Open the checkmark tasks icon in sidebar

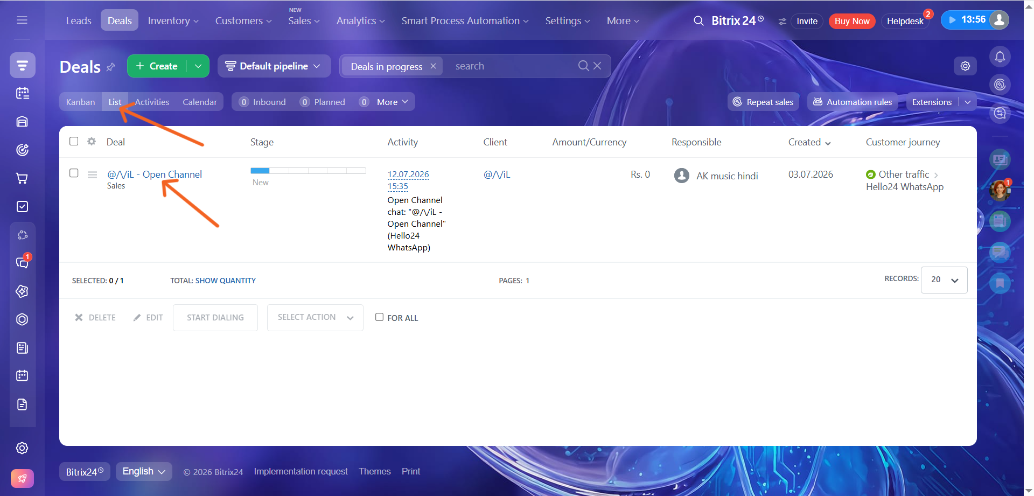pyautogui.click(x=22, y=206)
